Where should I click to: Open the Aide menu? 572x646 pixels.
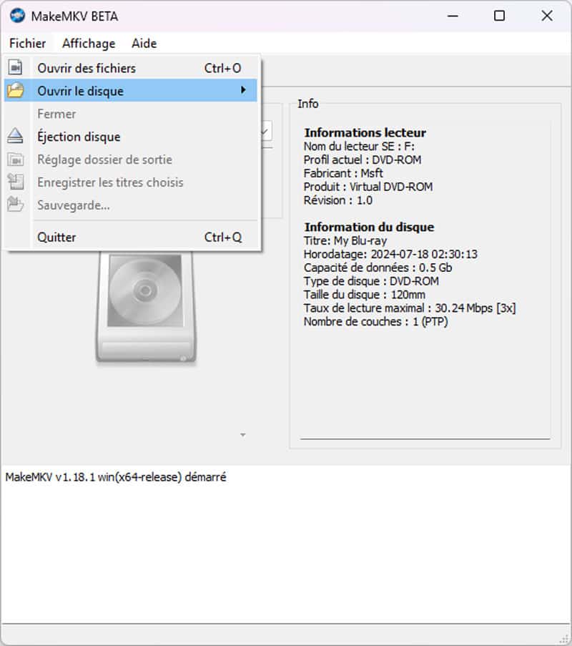pos(144,43)
